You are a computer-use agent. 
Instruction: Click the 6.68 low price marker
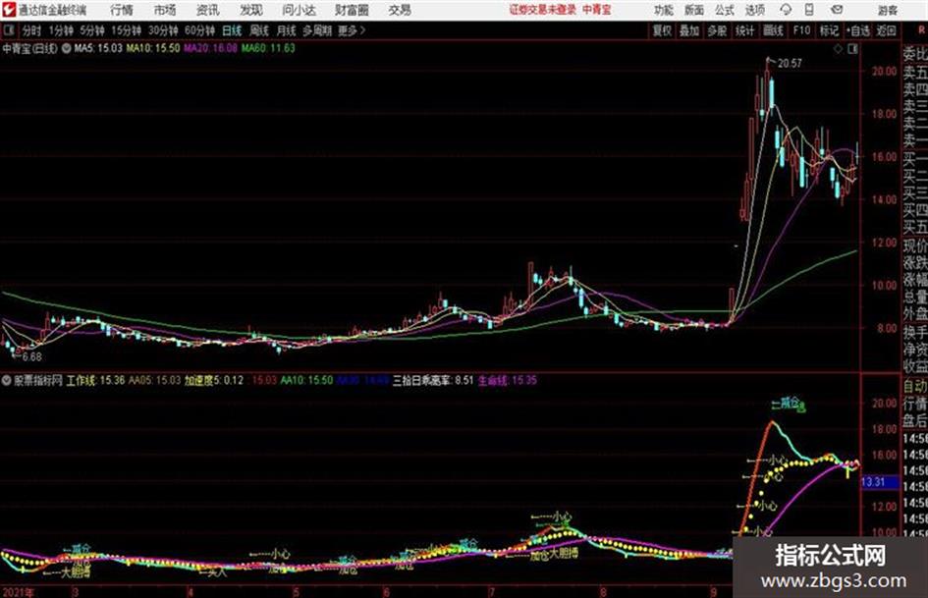pos(32,357)
